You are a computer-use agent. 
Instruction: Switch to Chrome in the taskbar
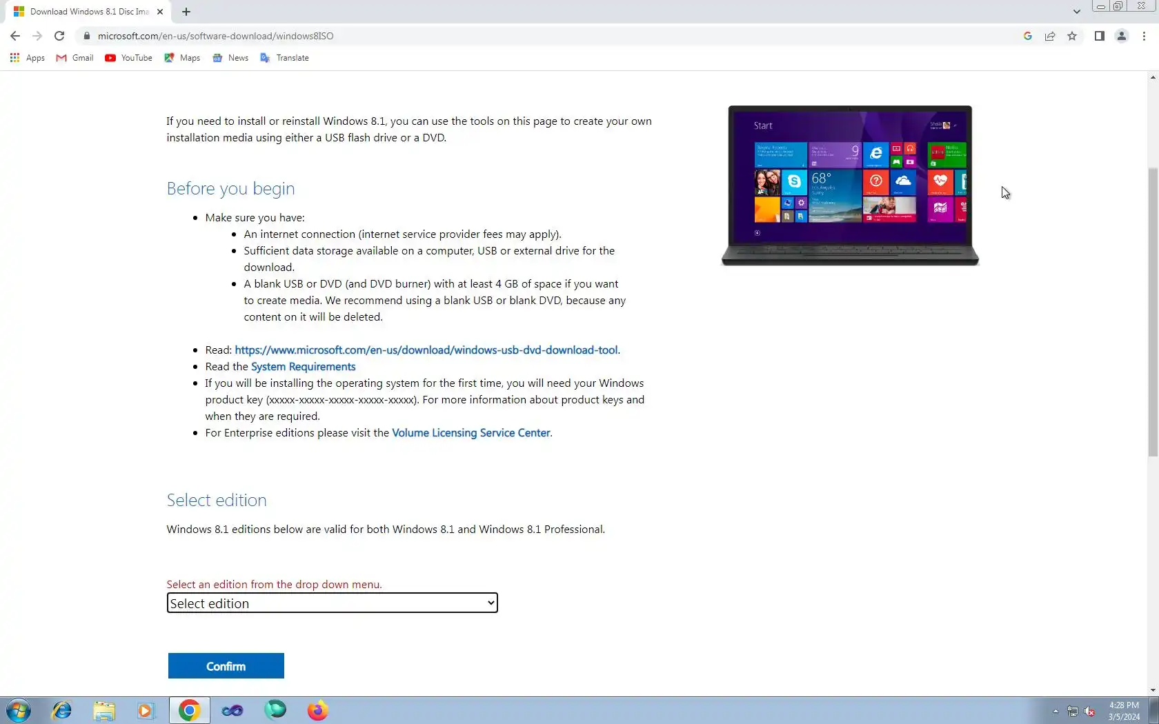pyautogui.click(x=189, y=710)
